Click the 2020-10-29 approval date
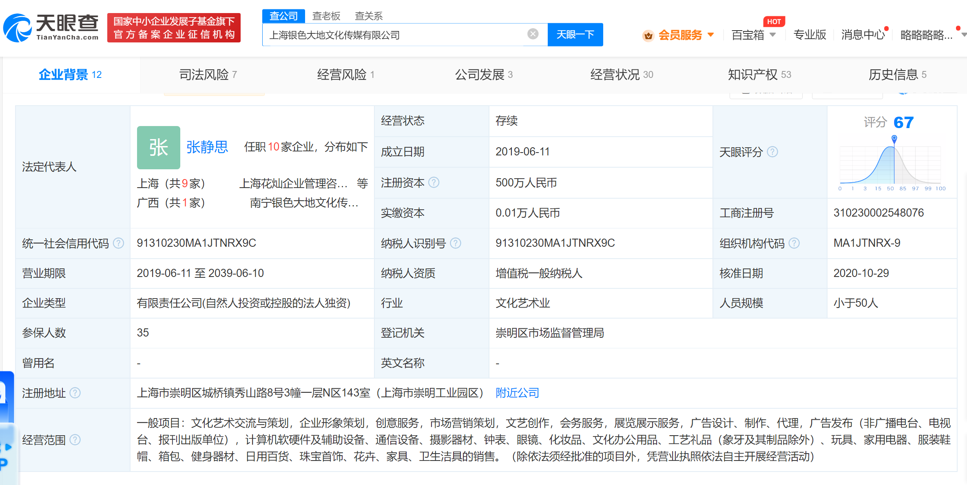This screenshot has height=485, width=967. pyautogui.click(x=861, y=273)
